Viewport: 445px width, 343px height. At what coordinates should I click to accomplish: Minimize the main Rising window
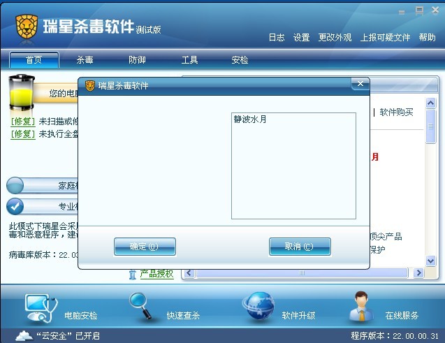402,12
